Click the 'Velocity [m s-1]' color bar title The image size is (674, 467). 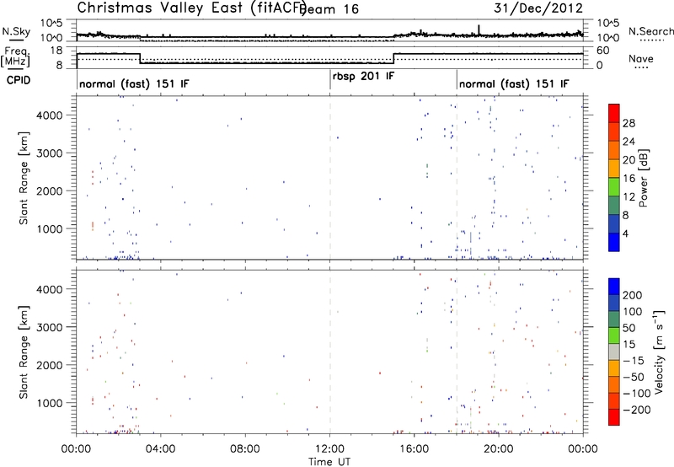[658, 352]
